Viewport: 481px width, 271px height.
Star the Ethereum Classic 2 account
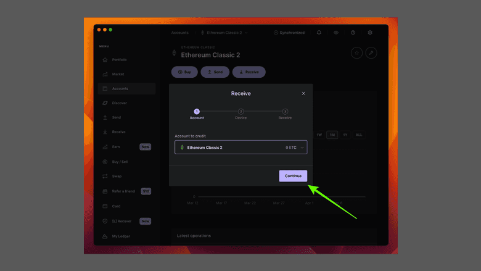tap(356, 53)
